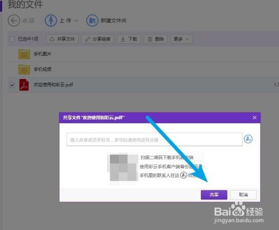Click the 我的文件 heading
279x230 pixels.
point(25,4)
